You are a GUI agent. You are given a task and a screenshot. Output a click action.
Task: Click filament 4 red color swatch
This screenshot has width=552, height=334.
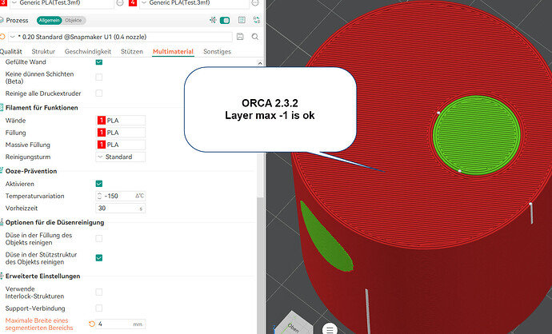(x=133, y=3)
